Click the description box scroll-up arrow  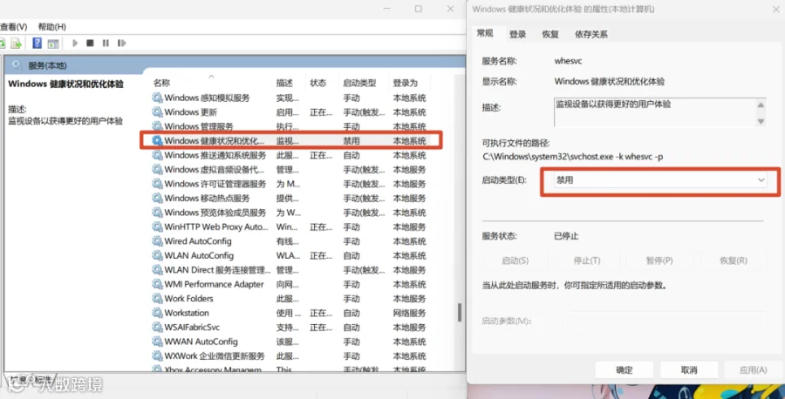point(761,105)
